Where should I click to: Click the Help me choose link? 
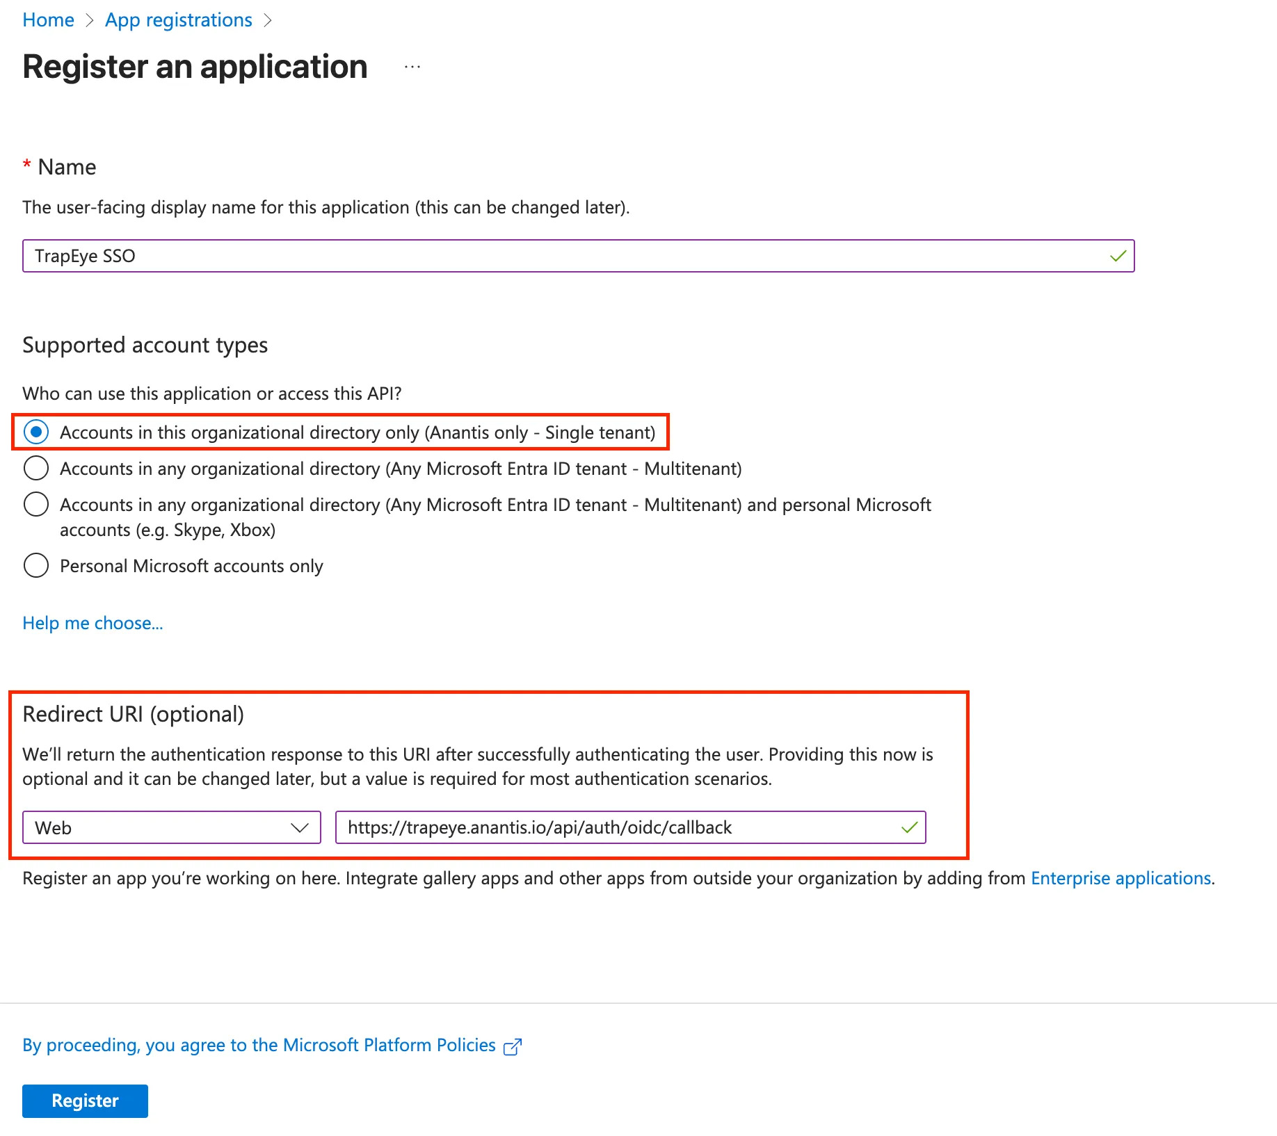point(93,623)
